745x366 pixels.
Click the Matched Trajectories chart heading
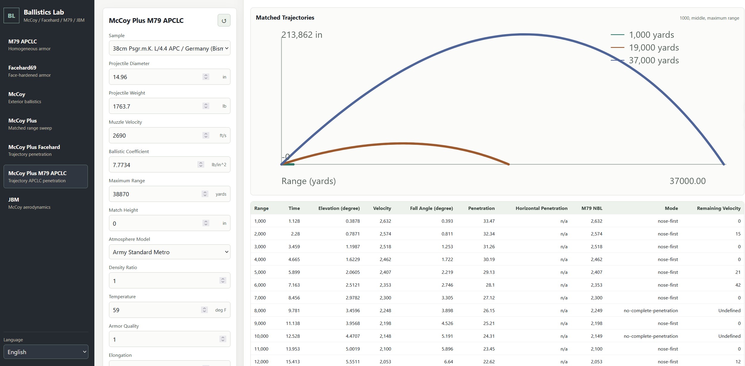285,18
